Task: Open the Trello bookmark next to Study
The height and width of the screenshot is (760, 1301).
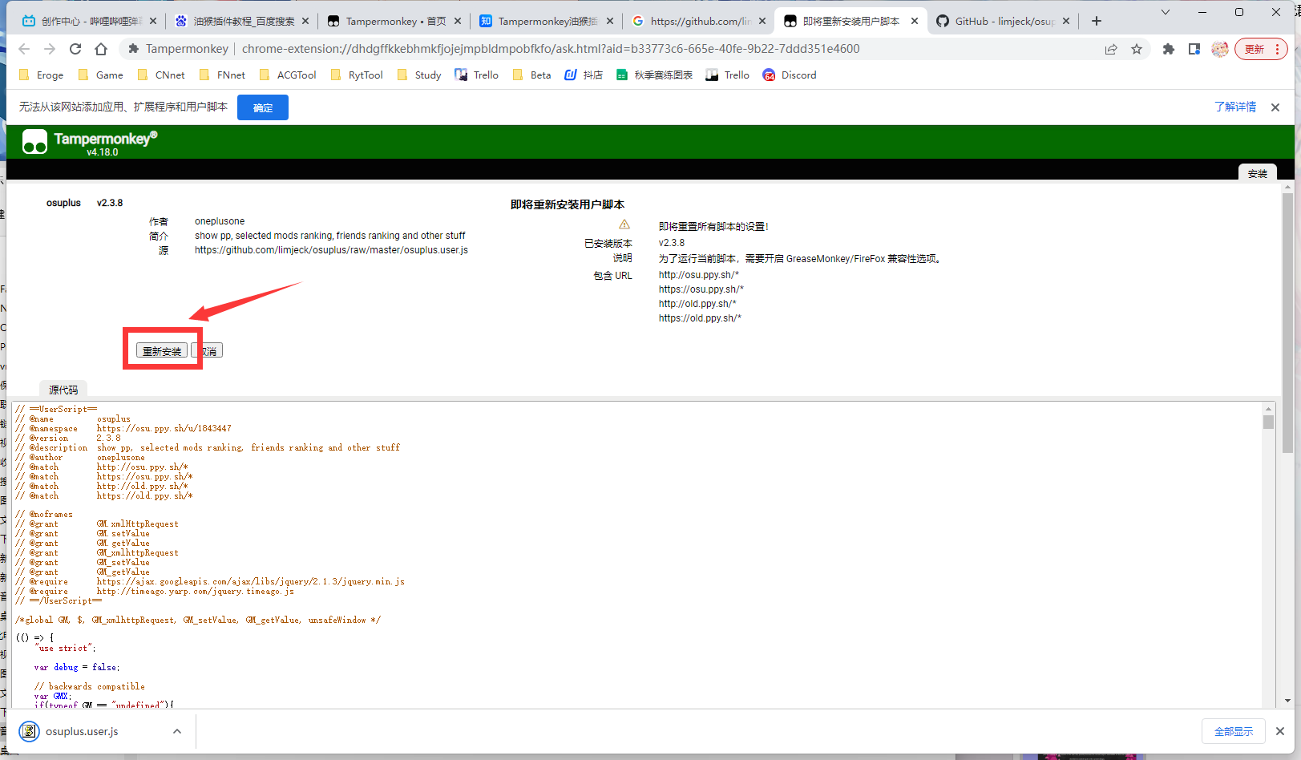Action: coord(477,75)
